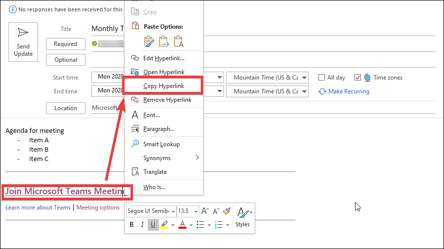Choose Copy Hyperlink from context menu
444x249 pixels.
click(x=164, y=86)
